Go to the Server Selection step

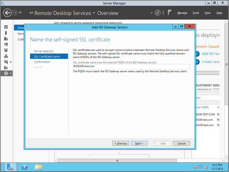(x=44, y=51)
